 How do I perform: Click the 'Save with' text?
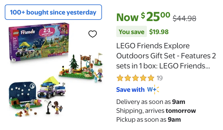point(130,89)
